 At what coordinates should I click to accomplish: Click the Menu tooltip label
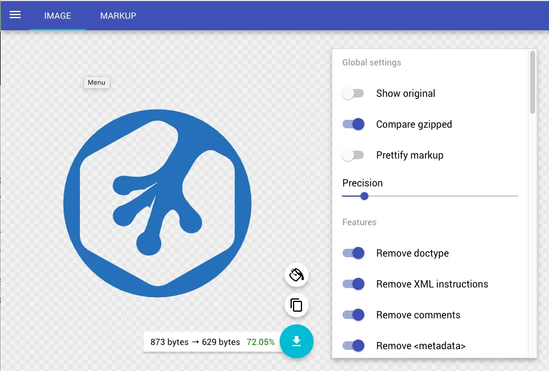96,83
